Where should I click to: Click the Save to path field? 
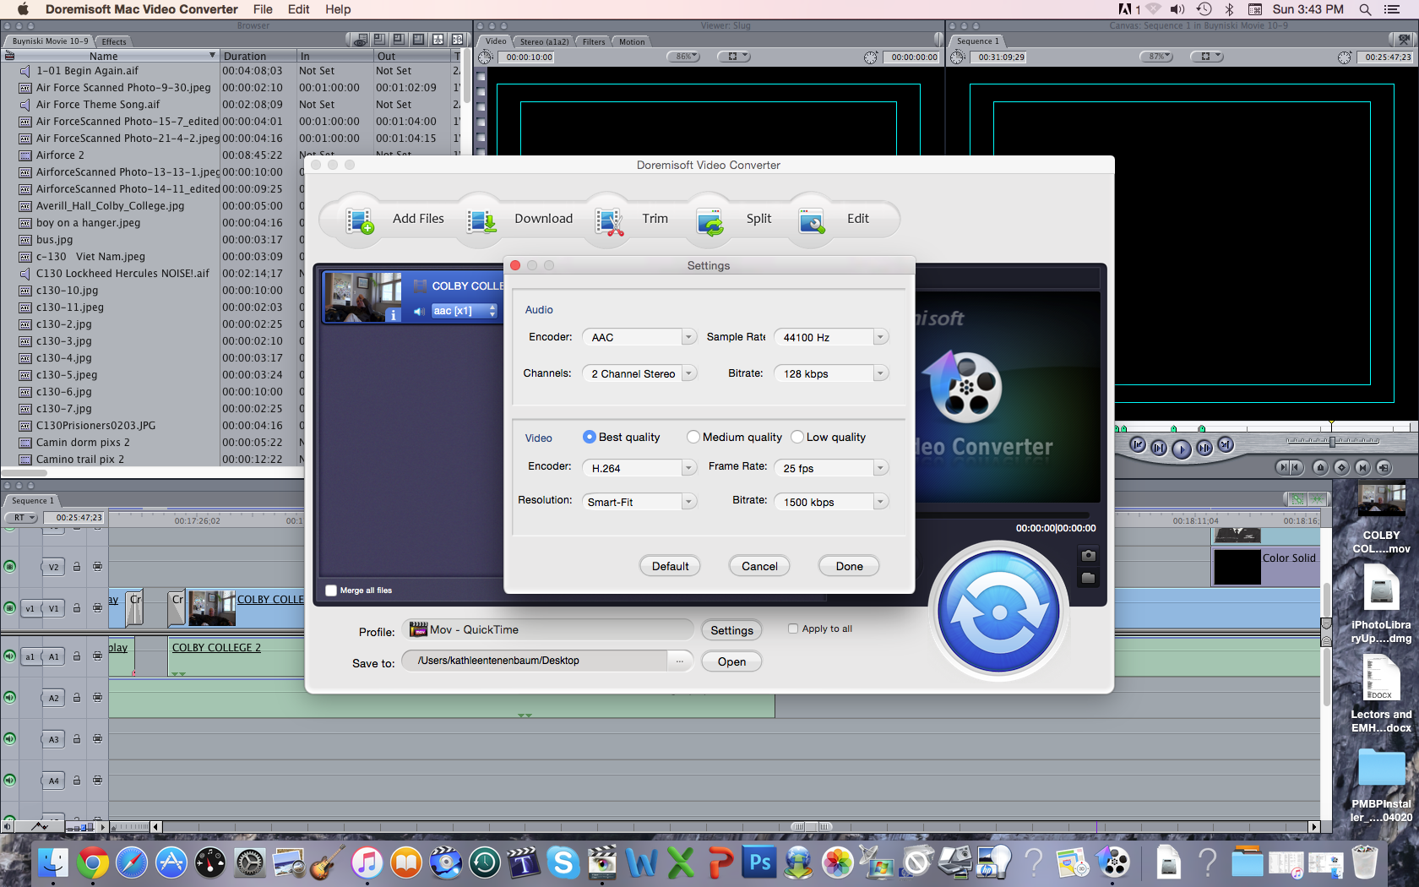click(536, 661)
